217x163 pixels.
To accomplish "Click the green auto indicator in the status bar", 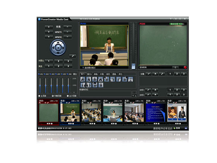I will pos(174,128).
